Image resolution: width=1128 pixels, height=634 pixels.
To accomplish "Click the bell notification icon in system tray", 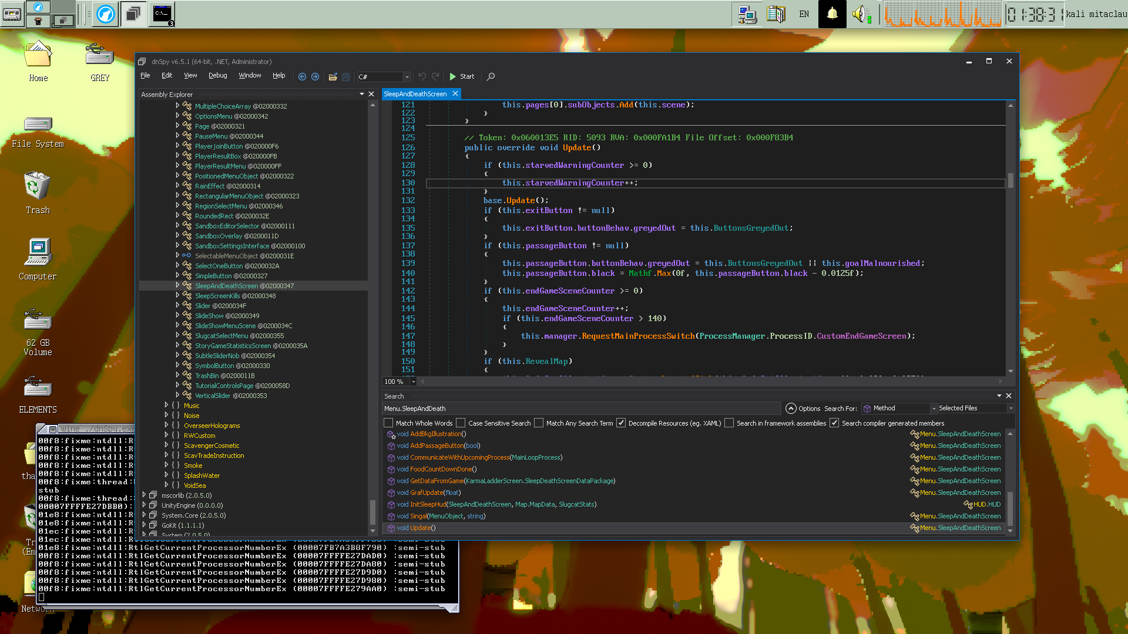I will tap(832, 14).
